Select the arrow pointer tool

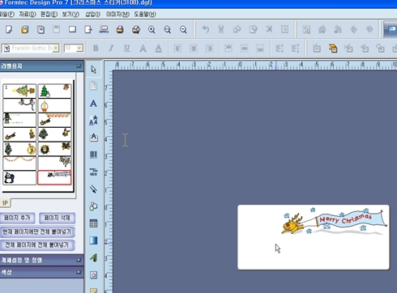point(93,70)
